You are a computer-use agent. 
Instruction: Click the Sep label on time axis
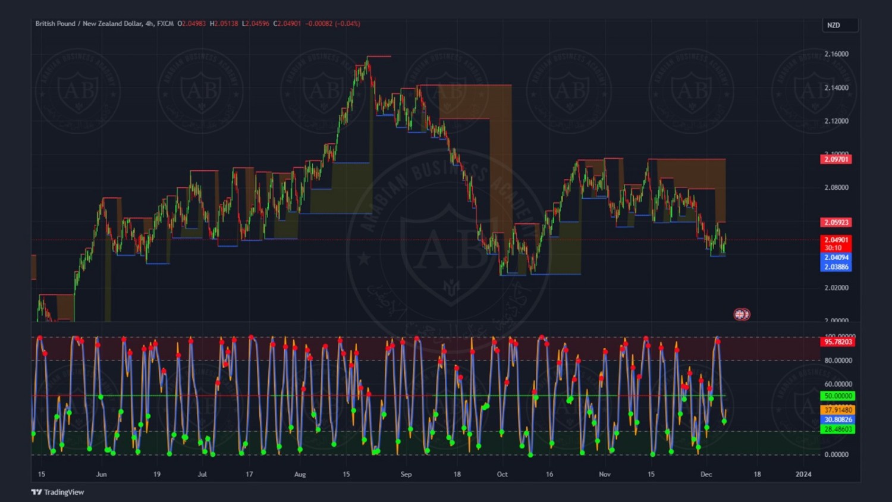point(406,475)
